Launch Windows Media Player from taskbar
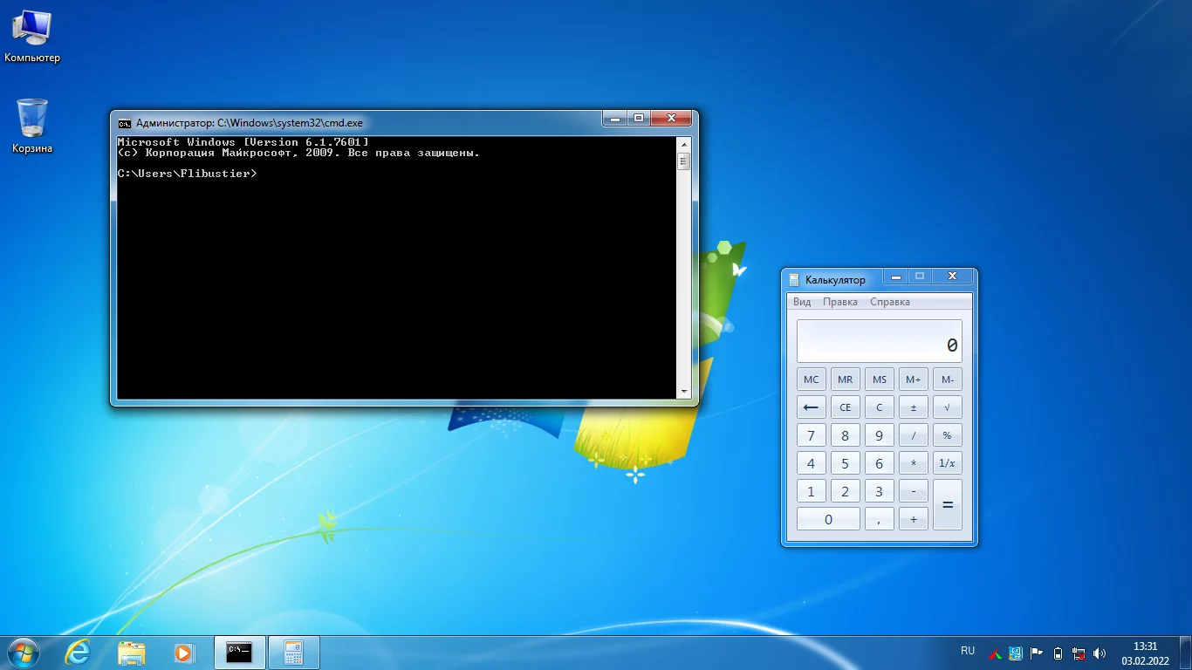This screenshot has width=1192, height=670. tap(183, 653)
